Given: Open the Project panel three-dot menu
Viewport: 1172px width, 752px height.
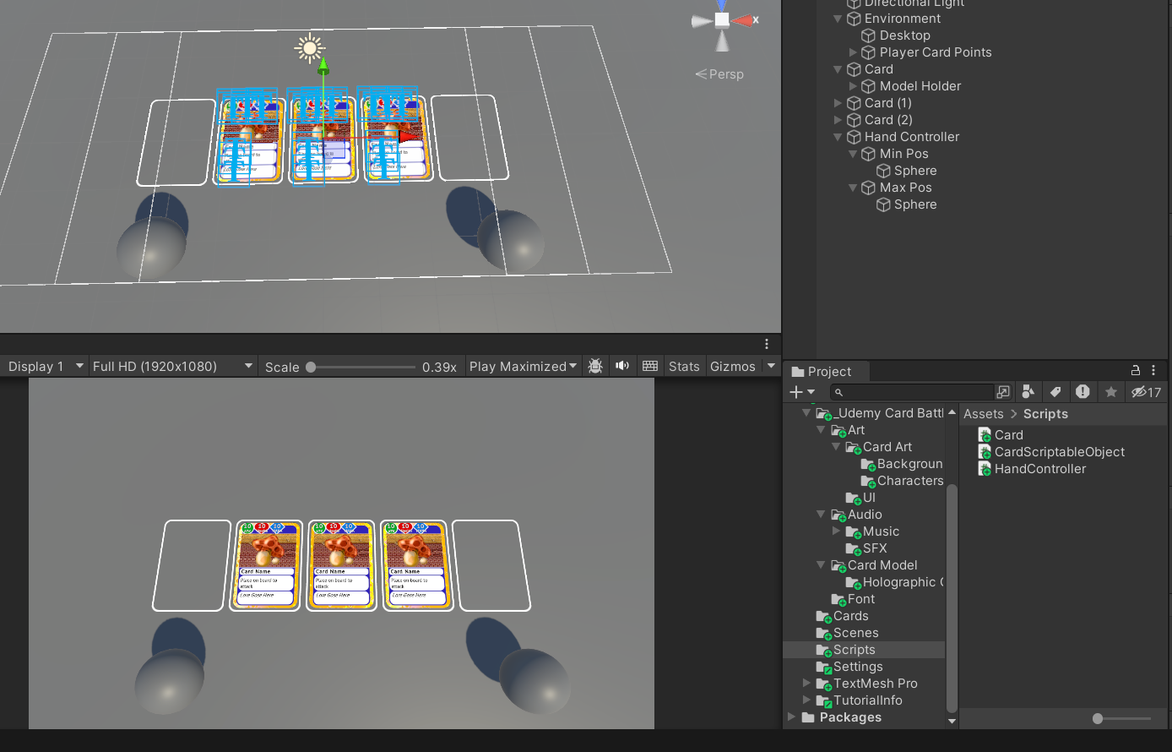Looking at the screenshot, I should tap(1154, 370).
